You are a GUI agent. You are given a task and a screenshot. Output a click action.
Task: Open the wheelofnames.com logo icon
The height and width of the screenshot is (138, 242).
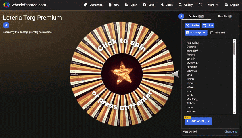tap(7, 5)
